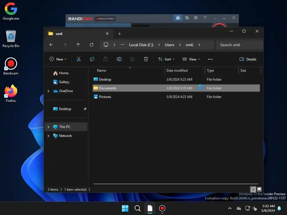Select the Bandicam desktop shortcut
The height and width of the screenshot is (215, 287).
(x=11, y=66)
